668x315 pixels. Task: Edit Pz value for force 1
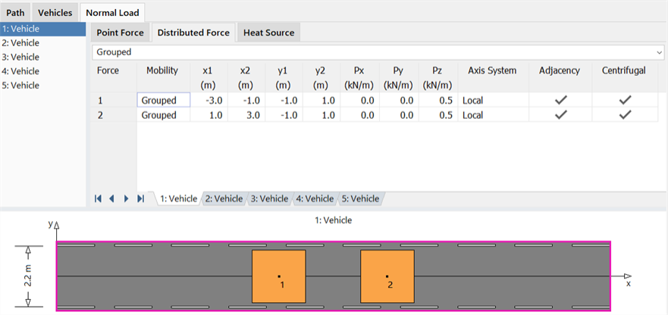pos(438,101)
